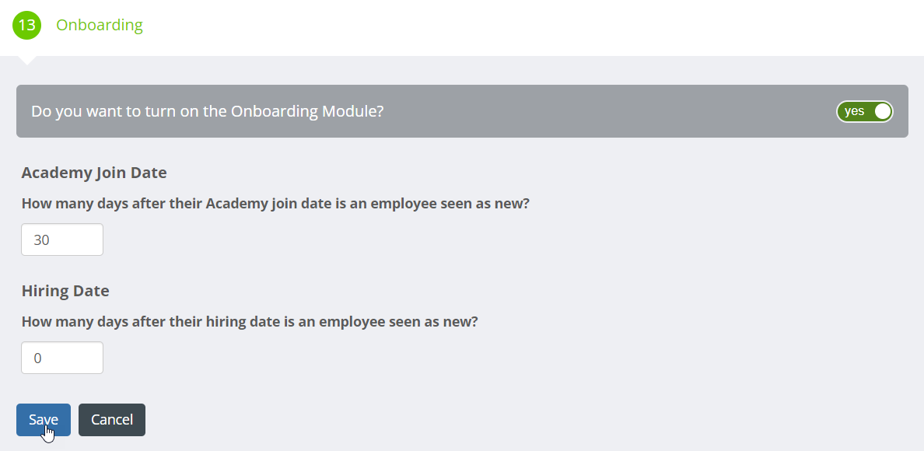Click the number 13 in the step badge
The image size is (924, 451).
tap(26, 26)
